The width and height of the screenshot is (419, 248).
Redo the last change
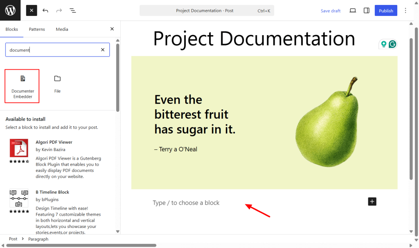coord(59,10)
